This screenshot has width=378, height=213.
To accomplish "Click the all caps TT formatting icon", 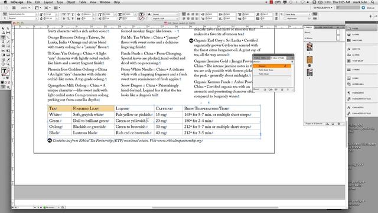I will tap(64, 14).
